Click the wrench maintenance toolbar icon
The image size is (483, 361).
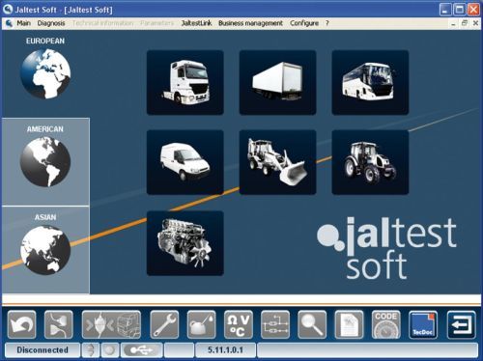tap(164, 324)
